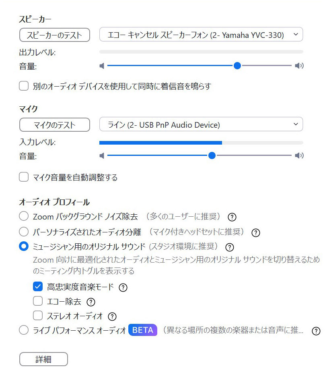Uncheck 高忠実度音楽モード checkbox
The width and height of the screenshot is (325, 373).
point(38,287)
